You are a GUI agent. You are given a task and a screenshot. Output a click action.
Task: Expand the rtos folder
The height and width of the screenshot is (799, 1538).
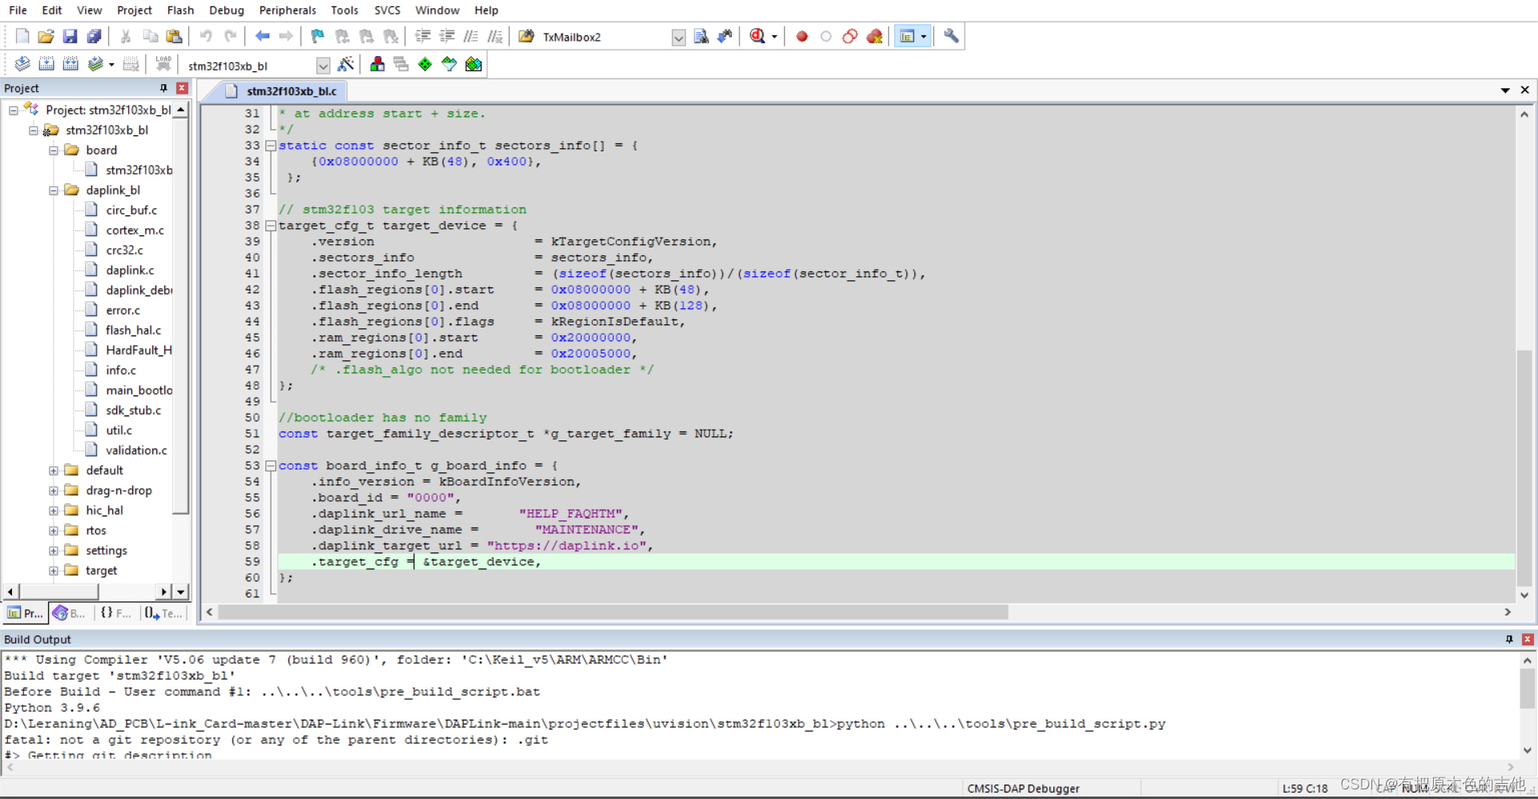click(x=53, y=531)
